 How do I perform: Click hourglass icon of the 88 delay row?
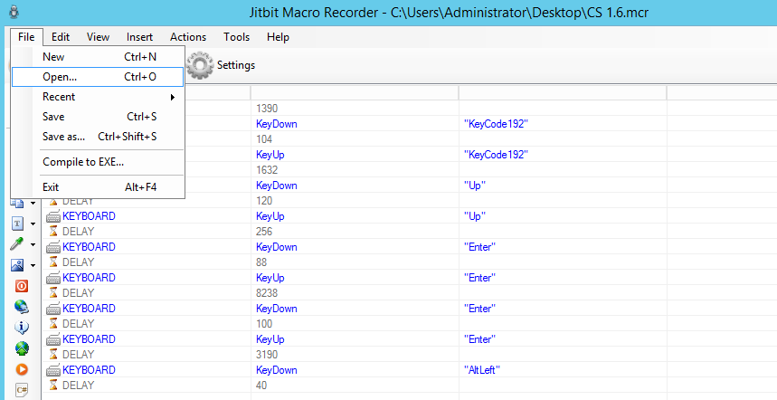[x=53, y=262]
